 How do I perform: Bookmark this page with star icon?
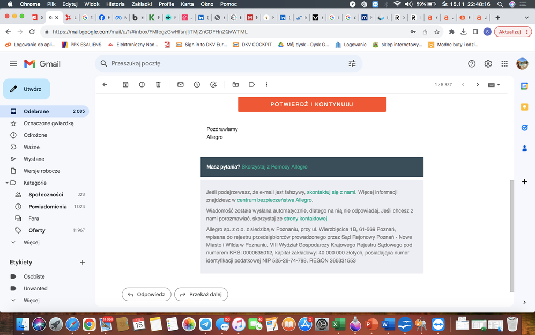tap(437, 32)
